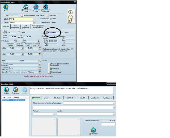Click Choisir icon next to Code CCAM

click(62, 33)
